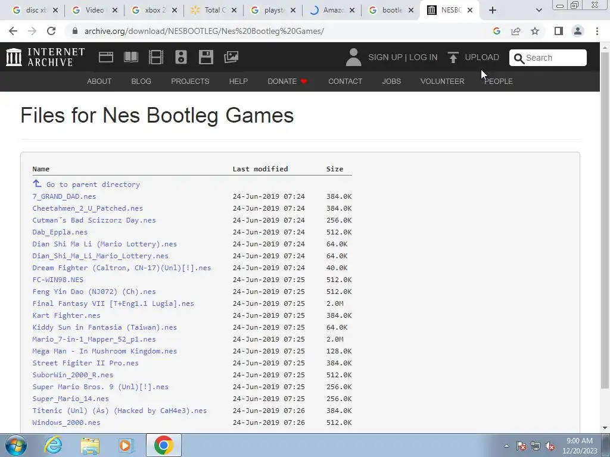The width and height of the screenshot is (610, 457).
Task: Click Chrome taskbar button
Action: coord(164,445)
